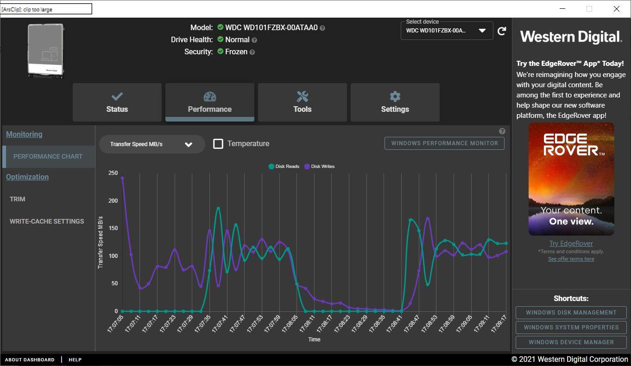The height and width of the screenshot is (366, 631).
Task: Select the Performance tab
Action: click(x=209, y=103)
